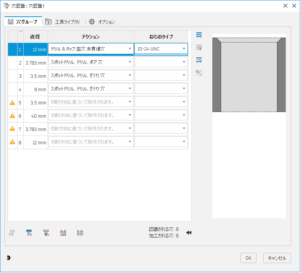Click the 直径 column header

[x=35, y=36]
